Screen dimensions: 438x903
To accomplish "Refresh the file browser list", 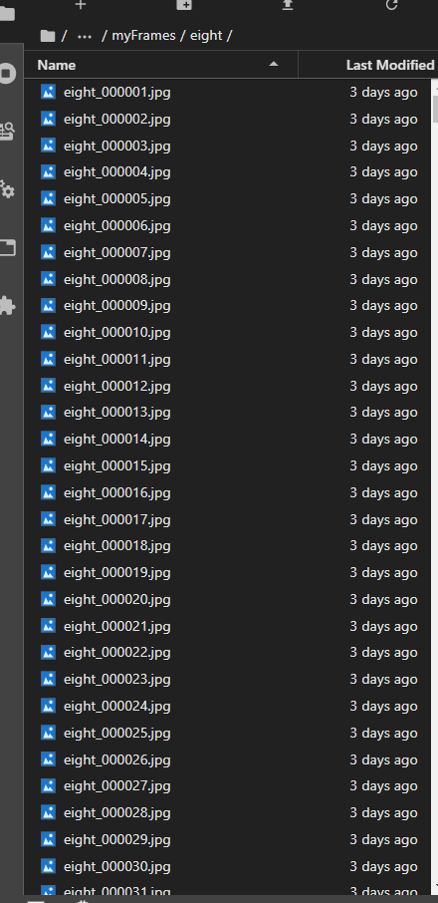I will [x=391, y=5].
